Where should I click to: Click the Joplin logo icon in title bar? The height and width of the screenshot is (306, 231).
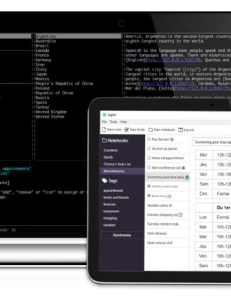point(104,115)
